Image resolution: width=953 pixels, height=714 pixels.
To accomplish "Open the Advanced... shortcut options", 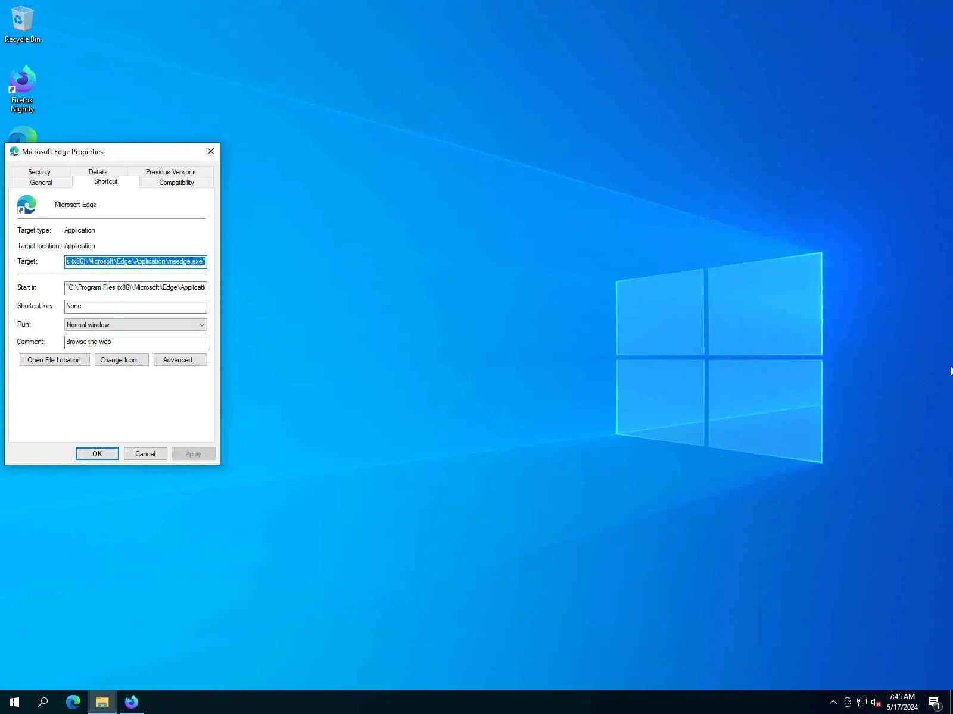I will tap(180, 360).
